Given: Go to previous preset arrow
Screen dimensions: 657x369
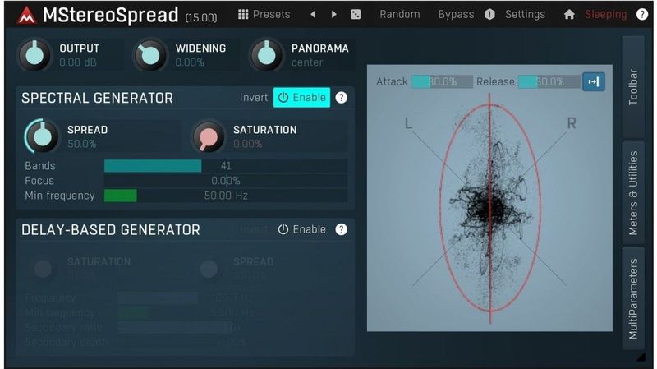Looking at the screenshot, I should (x=313, y=14).
